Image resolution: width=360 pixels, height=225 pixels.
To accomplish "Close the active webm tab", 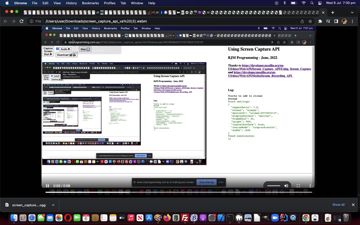I will [323, 12].
